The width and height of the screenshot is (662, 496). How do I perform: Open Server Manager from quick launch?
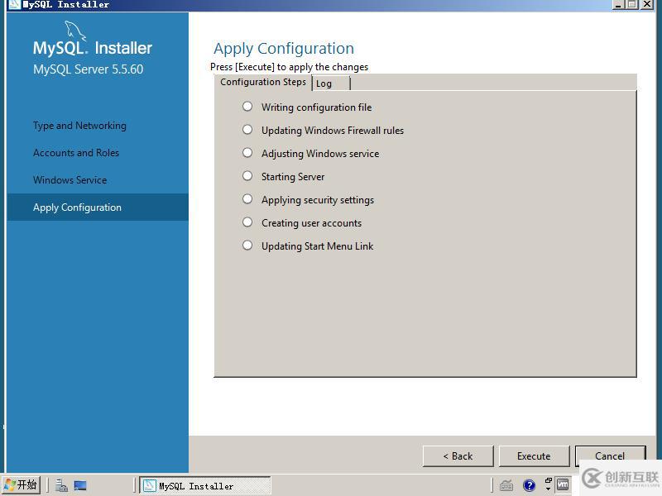[61, 485]
